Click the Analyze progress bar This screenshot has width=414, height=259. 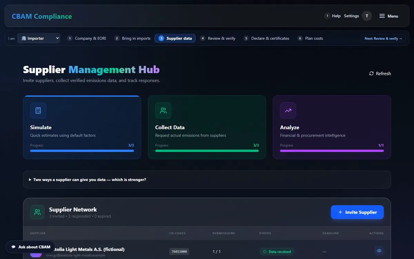[x=332, y=151]
